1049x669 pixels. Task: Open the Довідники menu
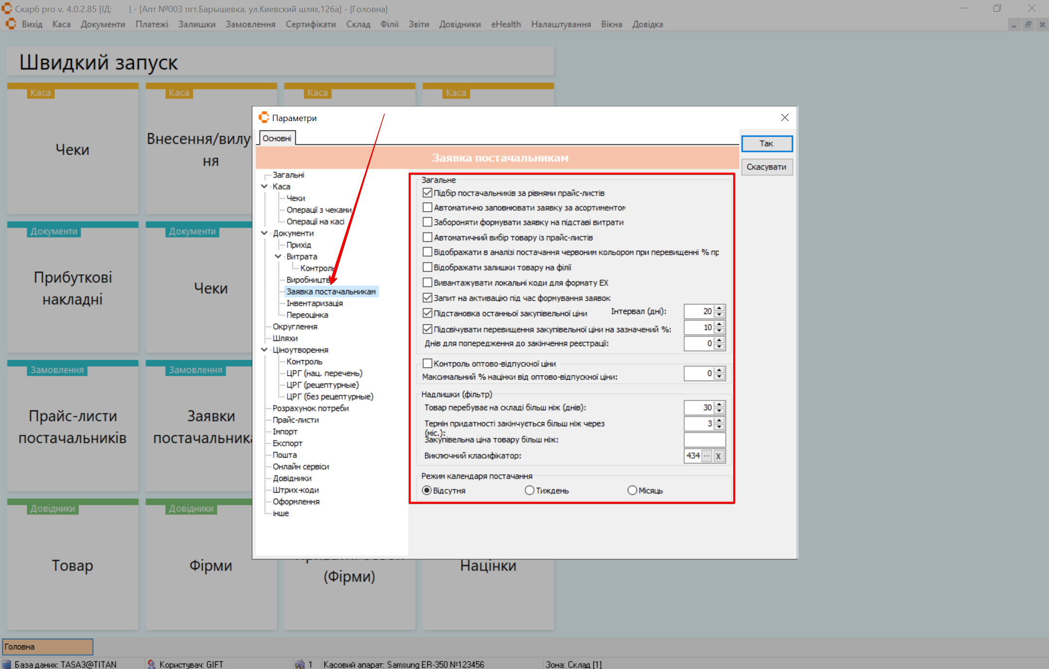pos(460,24)
